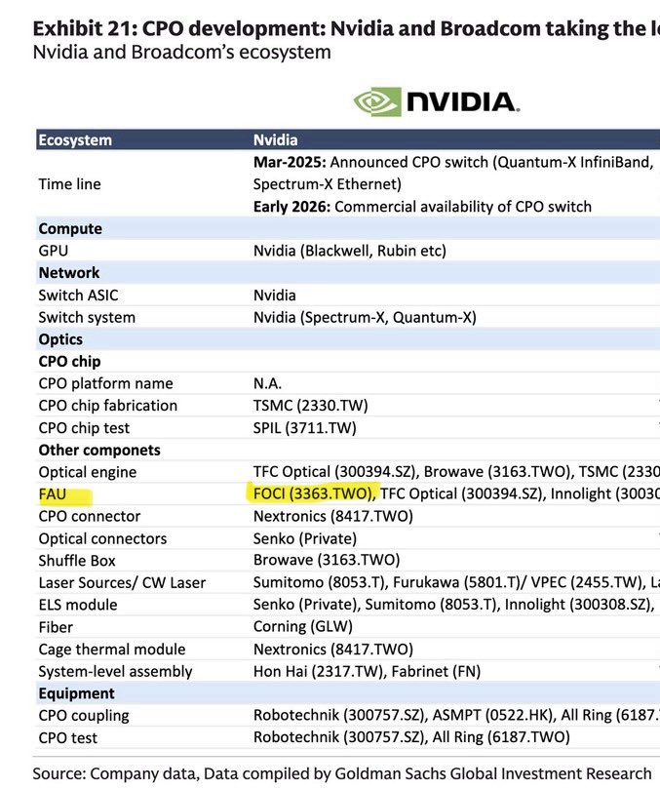Image resolution: width=660 pixels, height=789 pixels.
Task: Click the 'Optical connectors' row label
Action: tap(102, 538)
